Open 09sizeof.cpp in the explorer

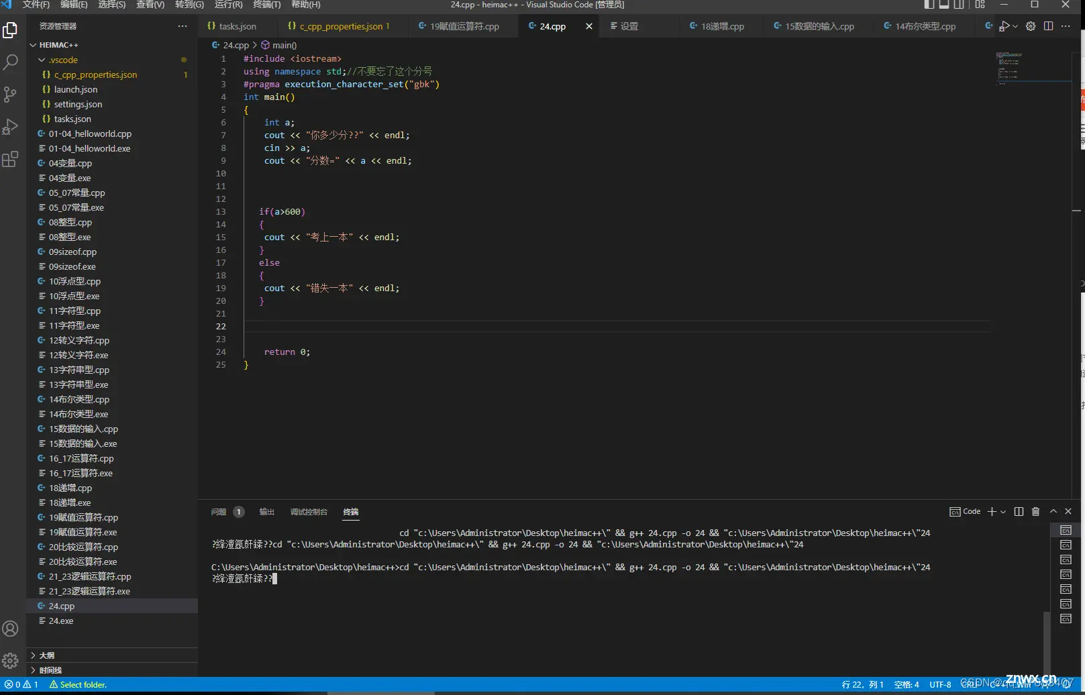pyautogui.click(x=112, y=252)
